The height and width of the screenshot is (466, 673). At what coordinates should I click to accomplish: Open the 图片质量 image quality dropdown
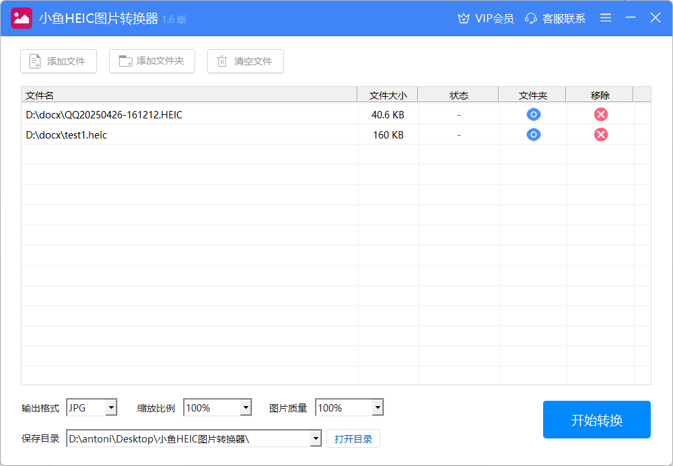(378, 407)
